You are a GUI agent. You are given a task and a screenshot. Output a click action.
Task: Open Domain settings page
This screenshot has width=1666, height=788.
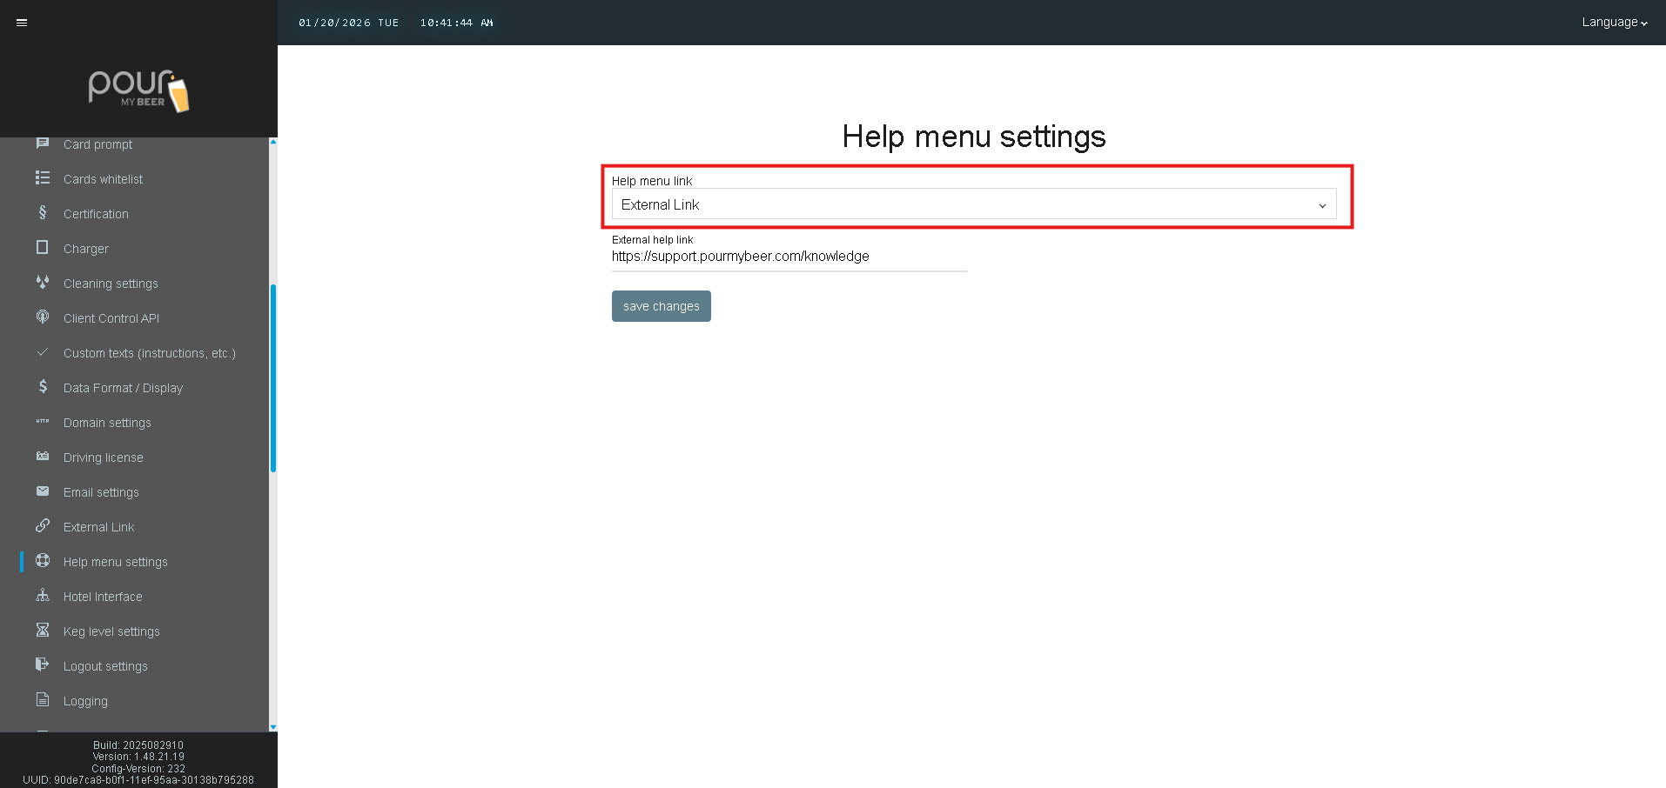pyautogui.click(x=107, y=423)
